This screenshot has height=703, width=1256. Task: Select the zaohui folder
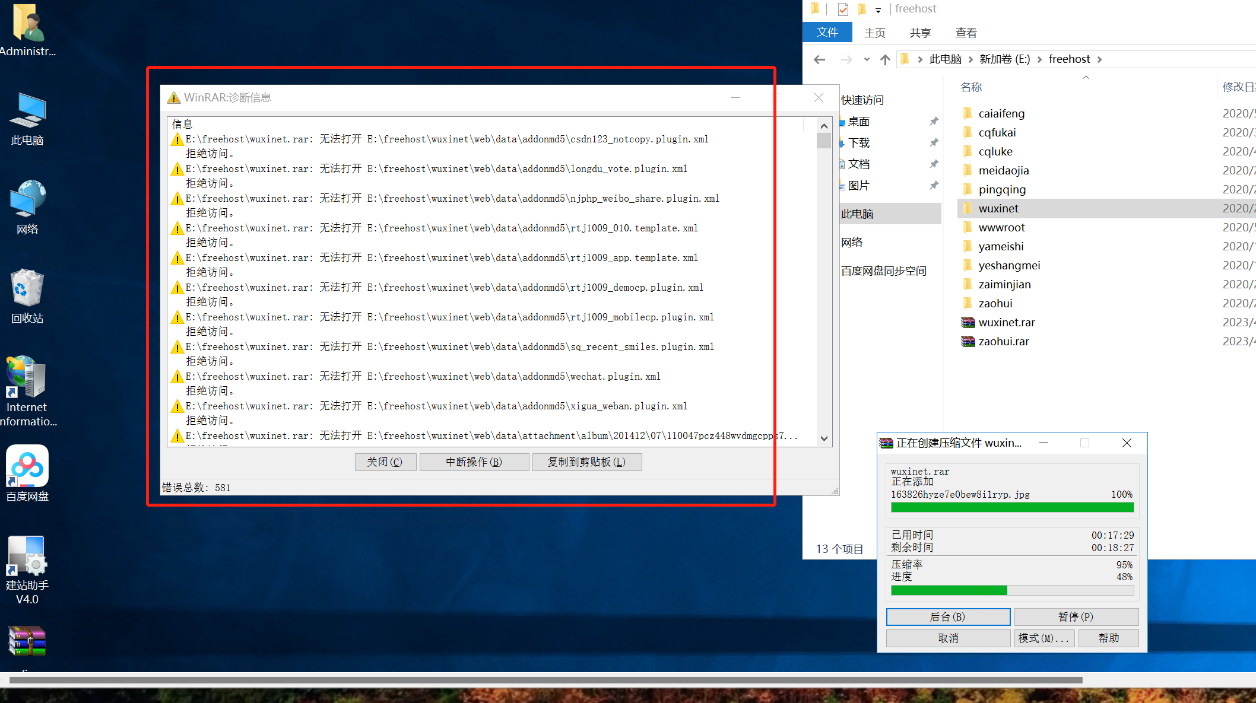995,303
